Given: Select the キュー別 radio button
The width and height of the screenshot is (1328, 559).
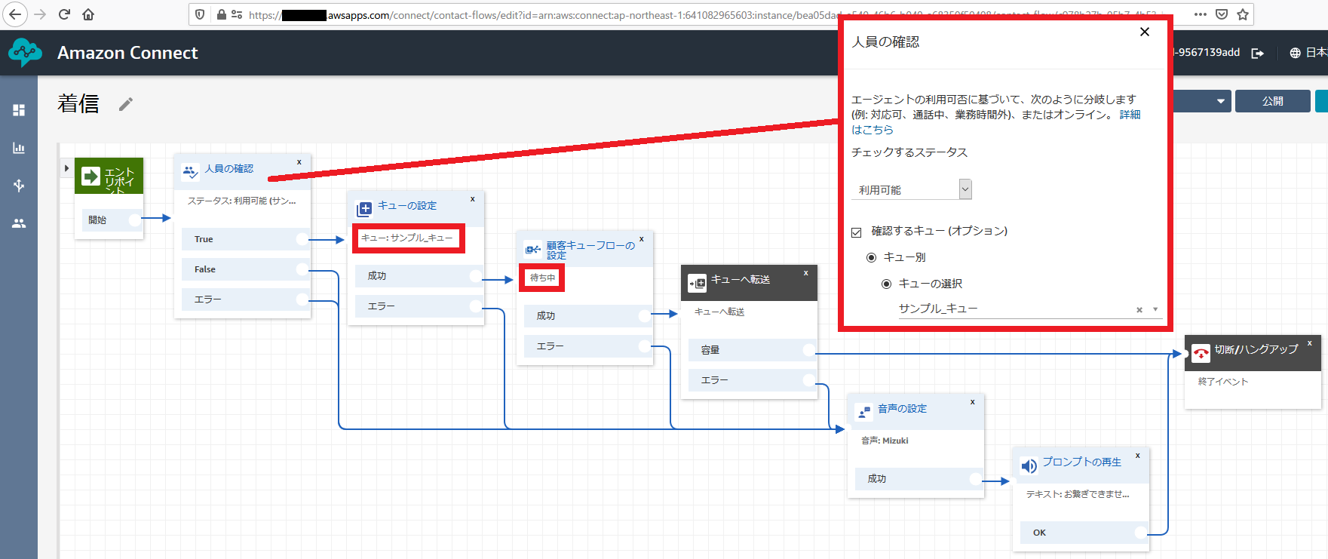Looking at the screenshot, I should [x=871, y=258].
